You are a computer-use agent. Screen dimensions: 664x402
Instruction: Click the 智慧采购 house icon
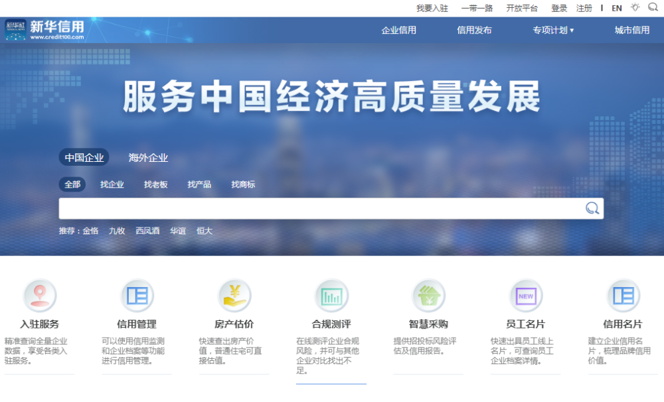pyautogui.click(x=428, y=295)
